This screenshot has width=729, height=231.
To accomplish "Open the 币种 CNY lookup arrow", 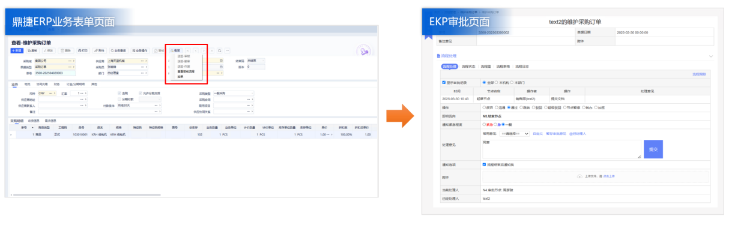I will click(54, 93).
